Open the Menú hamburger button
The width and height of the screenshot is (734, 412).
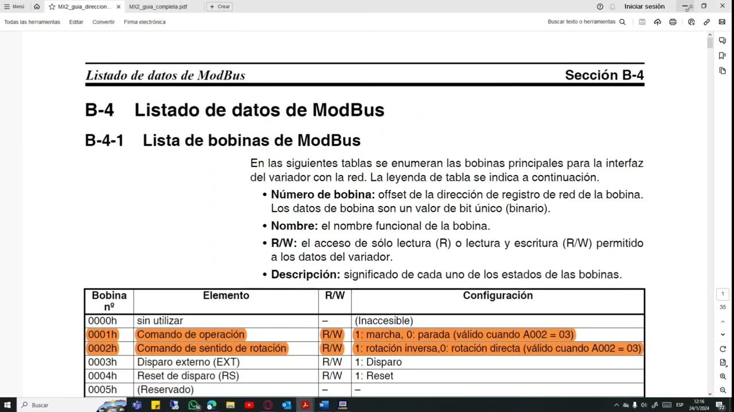(14, 6)
